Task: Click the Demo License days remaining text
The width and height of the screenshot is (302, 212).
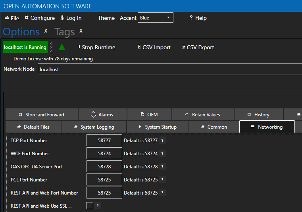Action: coord(53,59)
